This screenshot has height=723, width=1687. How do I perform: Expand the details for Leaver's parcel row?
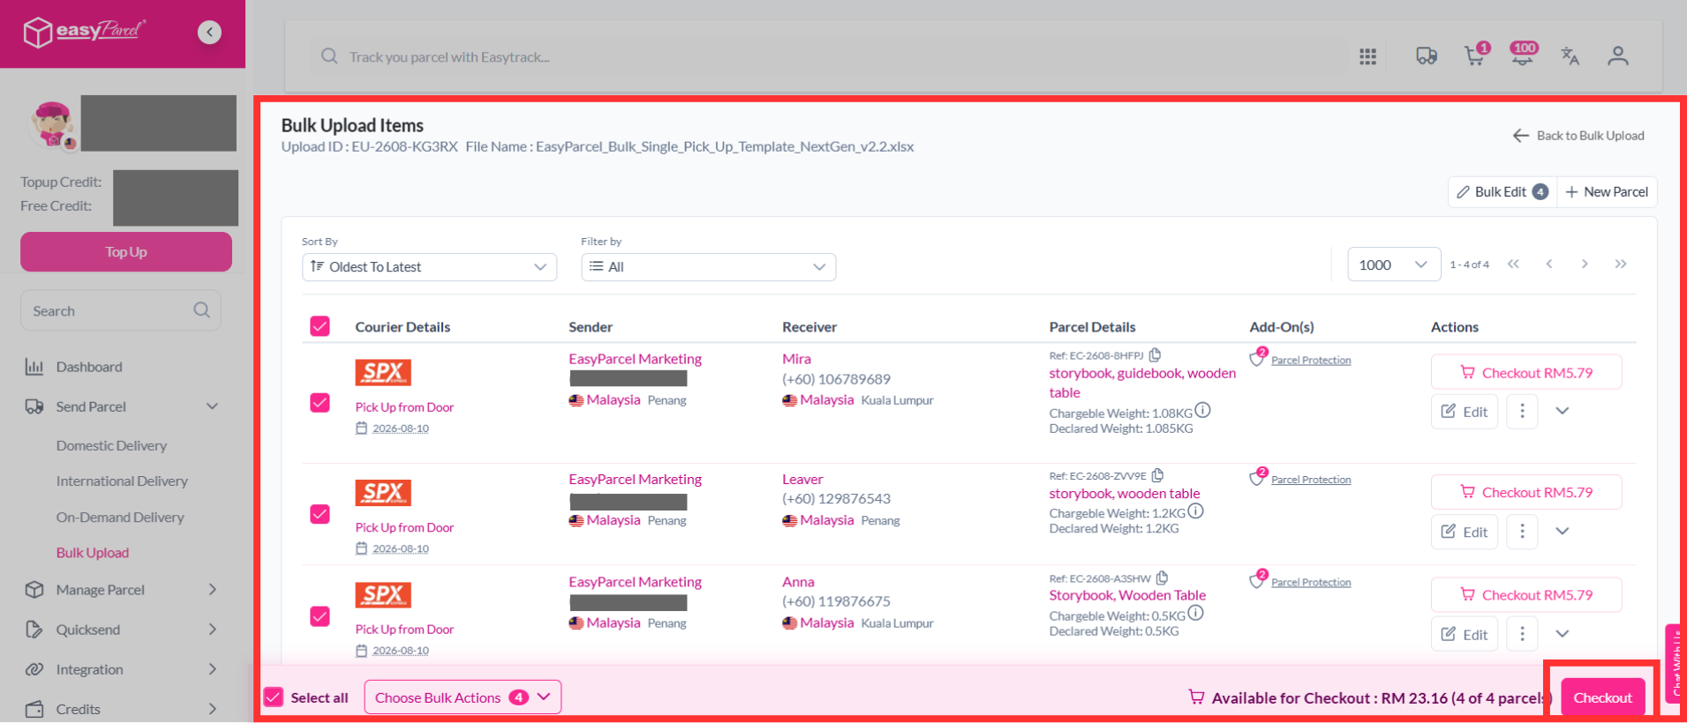tap(1563, 532)
